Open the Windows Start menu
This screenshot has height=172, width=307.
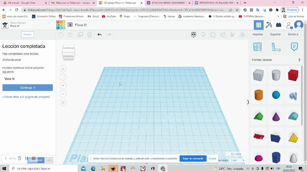4,168
